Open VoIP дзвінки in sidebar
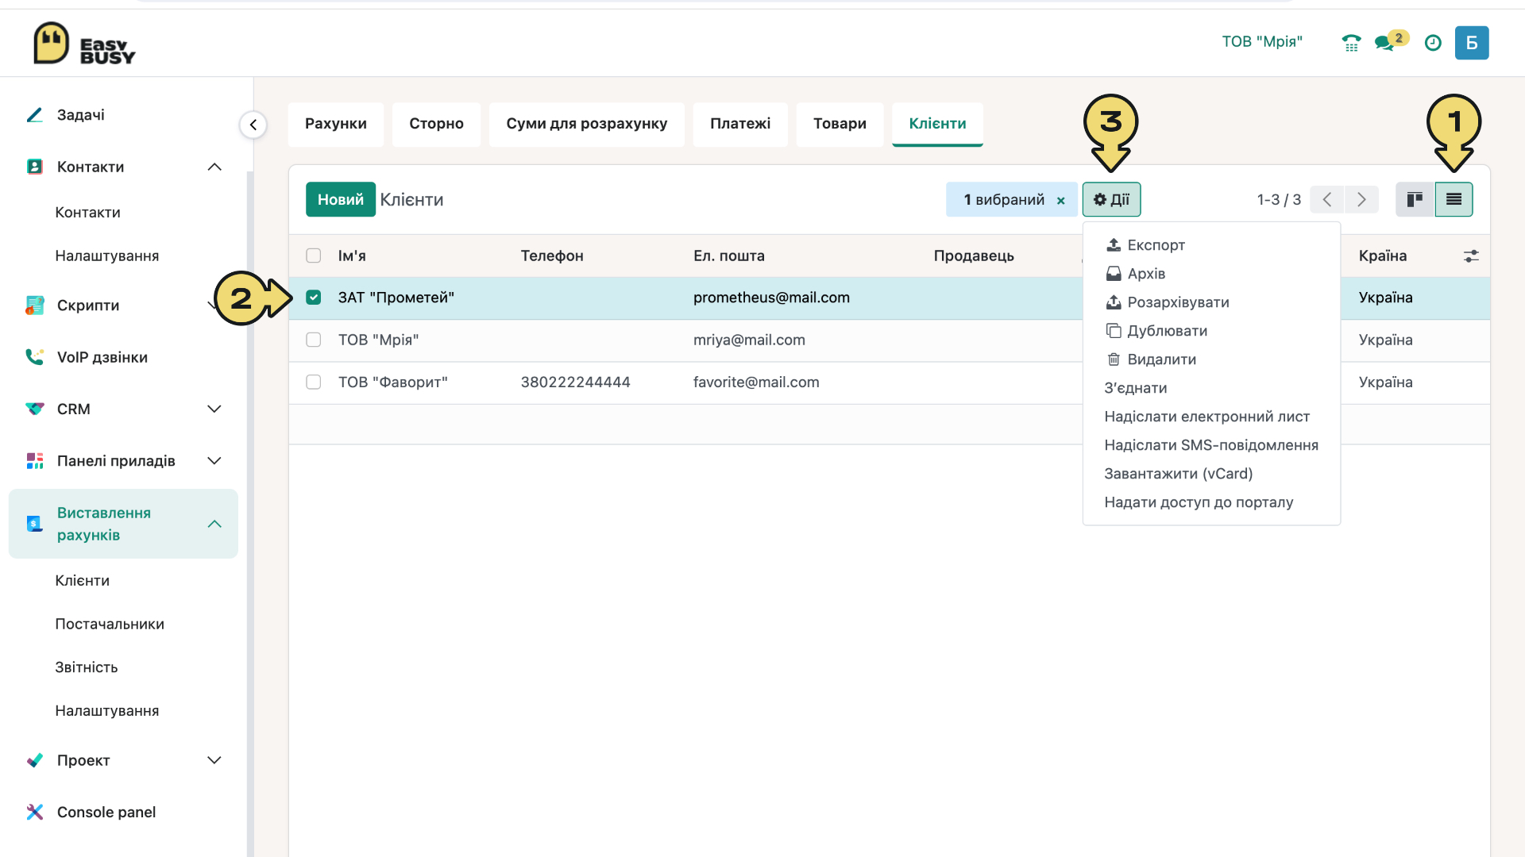1525x857 pixels. [x=102, y=357]
